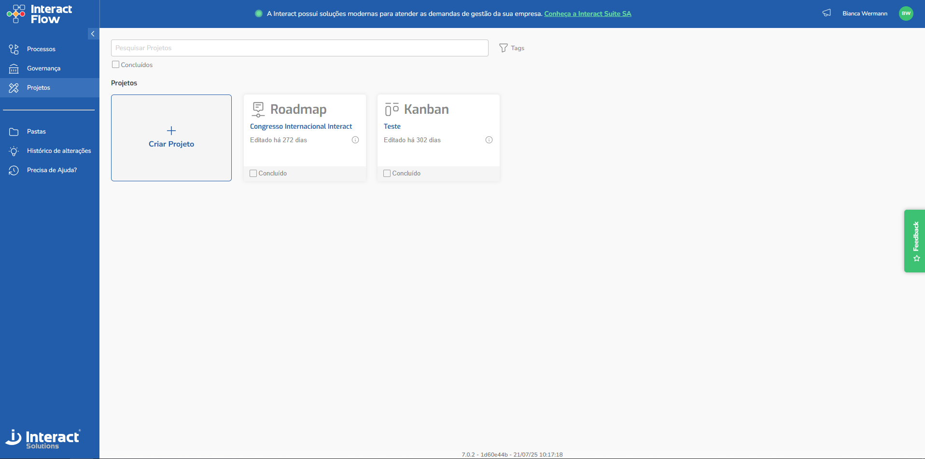The width and height of the screenshot is (925, 459).
Task: Open Histórico de alterações
Action: 59,151
